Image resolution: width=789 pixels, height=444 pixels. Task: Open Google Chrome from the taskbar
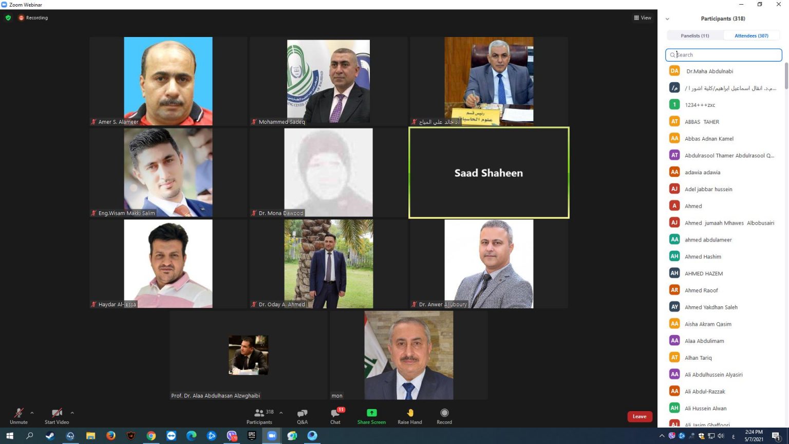tap(151, 436)
